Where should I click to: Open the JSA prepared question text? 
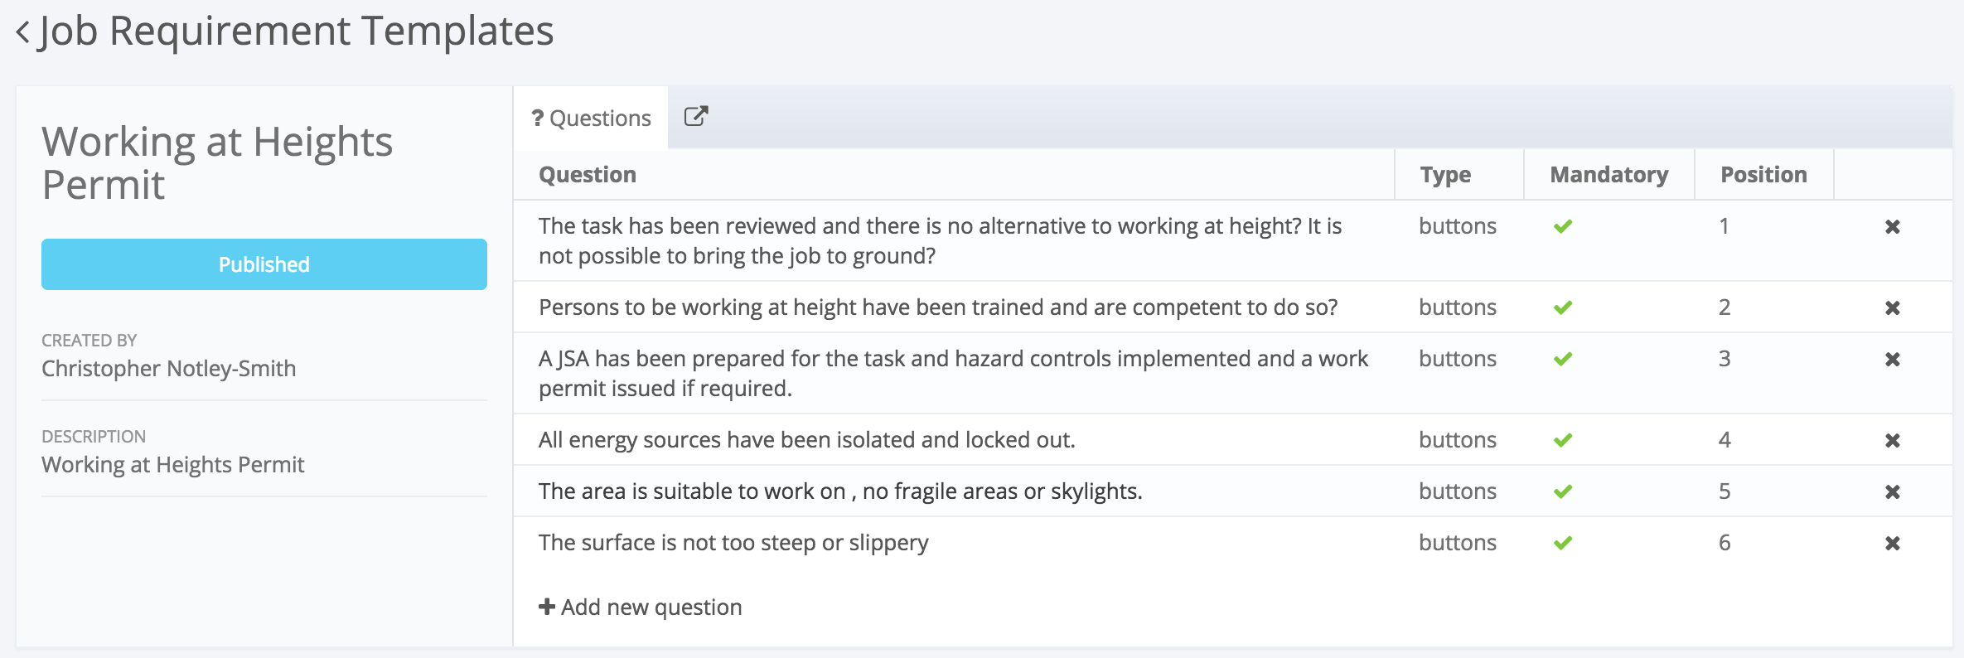(x=952, y=373)
